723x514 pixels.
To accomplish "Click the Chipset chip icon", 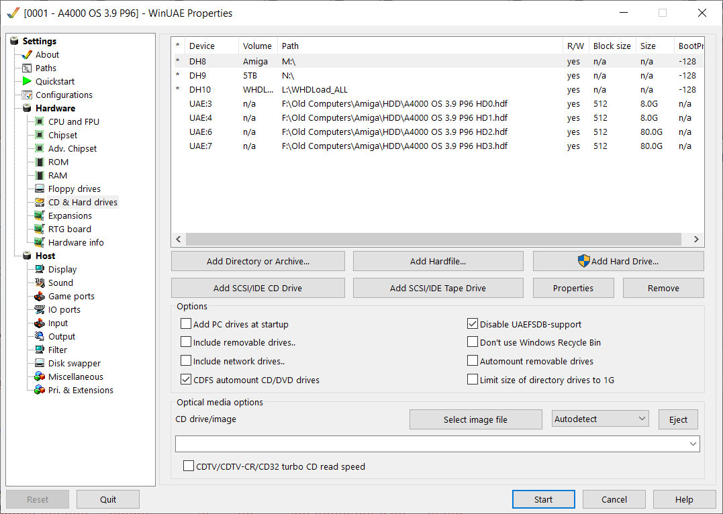I will 40,135.
